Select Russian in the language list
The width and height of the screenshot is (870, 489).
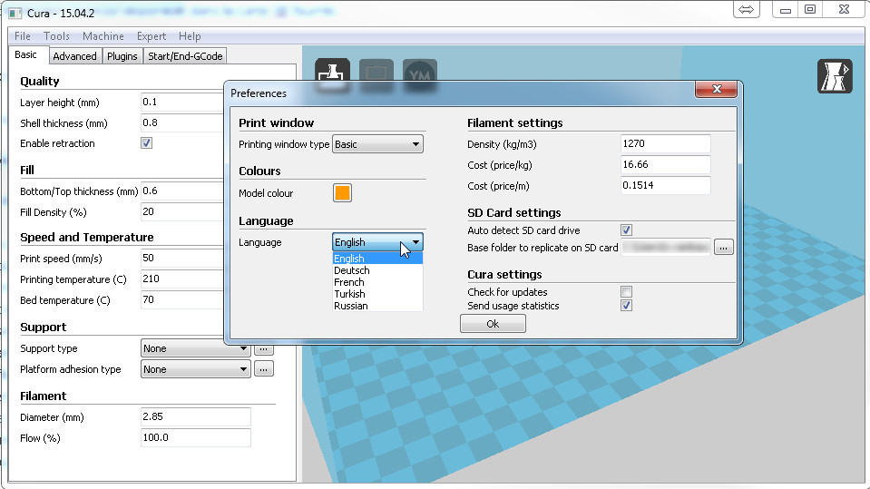coord(377,305)
